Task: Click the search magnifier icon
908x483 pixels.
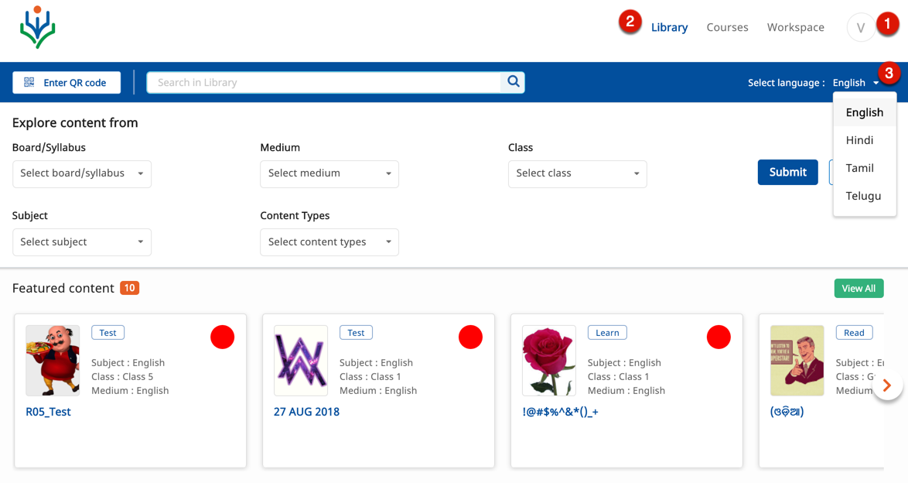Action: [x=513, y=82]
